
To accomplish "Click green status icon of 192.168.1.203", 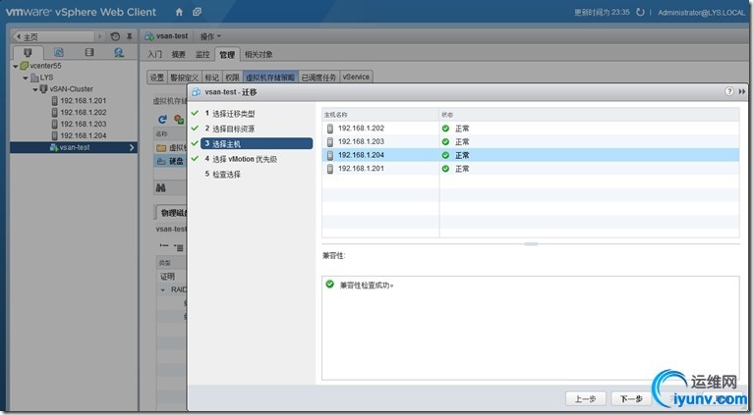I will coord(445,142).
